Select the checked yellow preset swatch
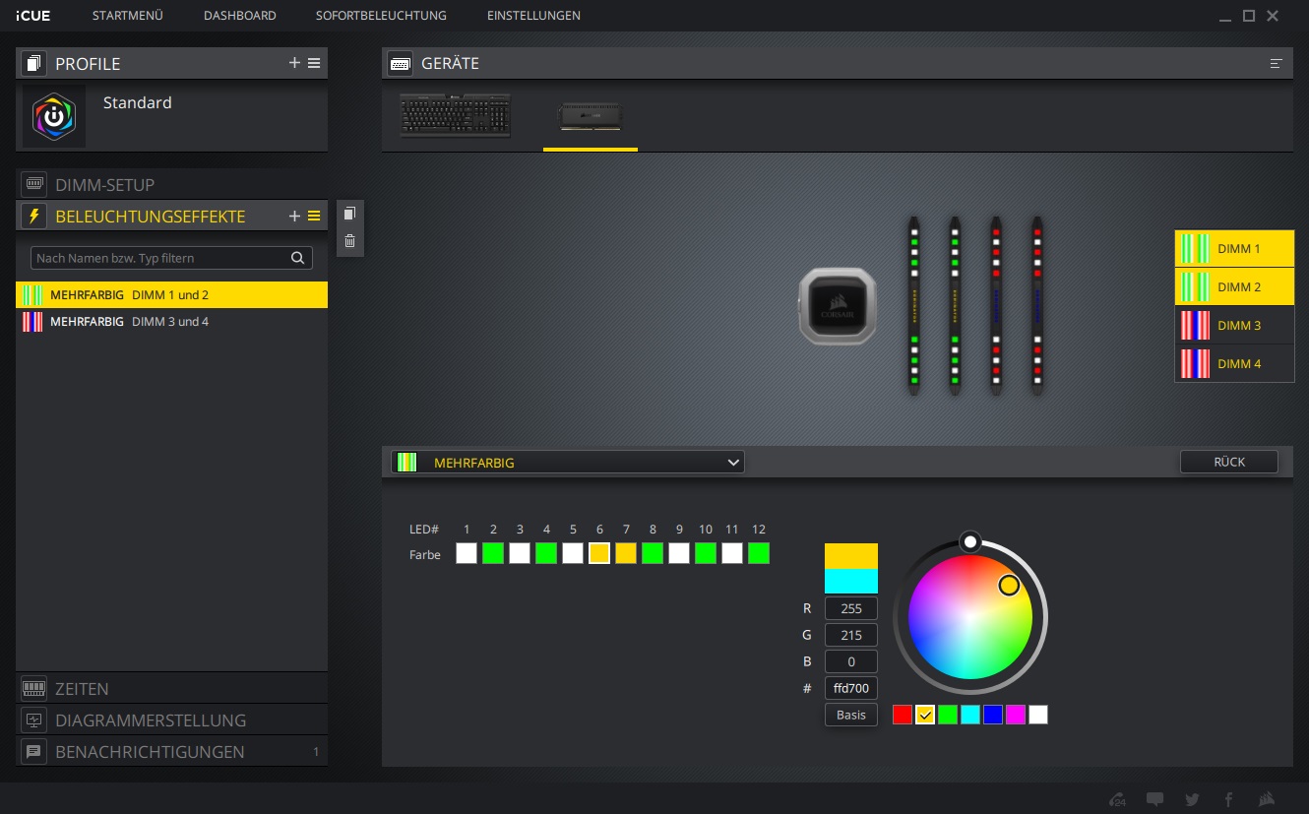Screen dimensions: 1309x814 tap(925, 715)
